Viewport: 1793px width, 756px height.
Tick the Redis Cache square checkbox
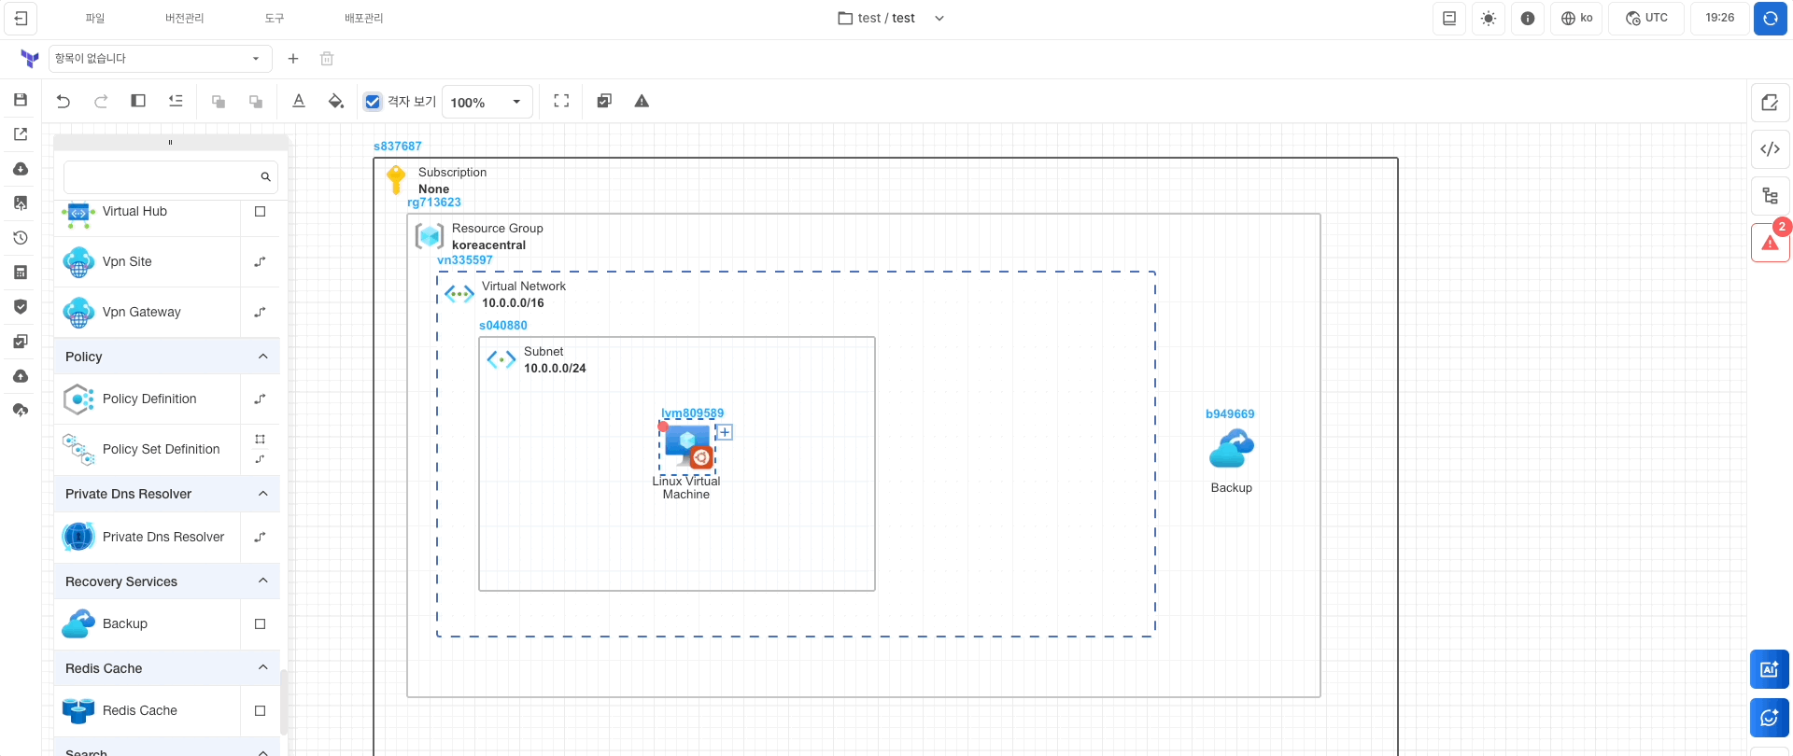pos(261,711)
